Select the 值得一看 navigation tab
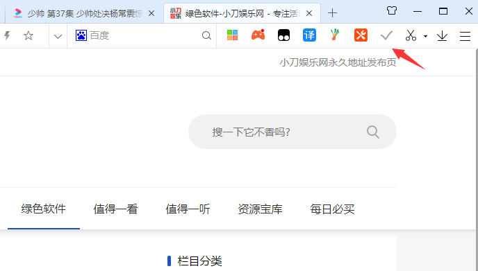This screenshot has height=271, width=478. 115,209
